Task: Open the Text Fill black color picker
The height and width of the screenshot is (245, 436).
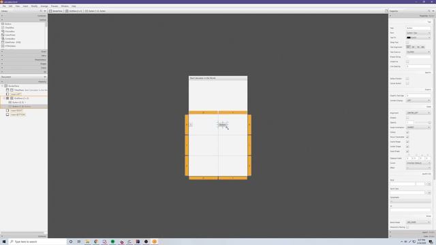Action: 418,37
